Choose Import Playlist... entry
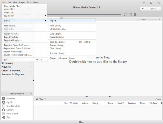 [24, 34]
